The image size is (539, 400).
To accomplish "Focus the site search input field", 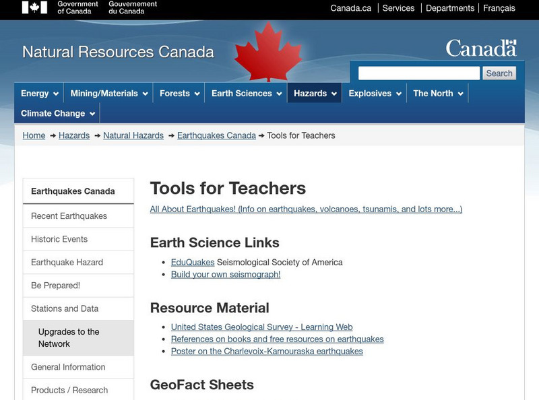I will click(418, 73).
